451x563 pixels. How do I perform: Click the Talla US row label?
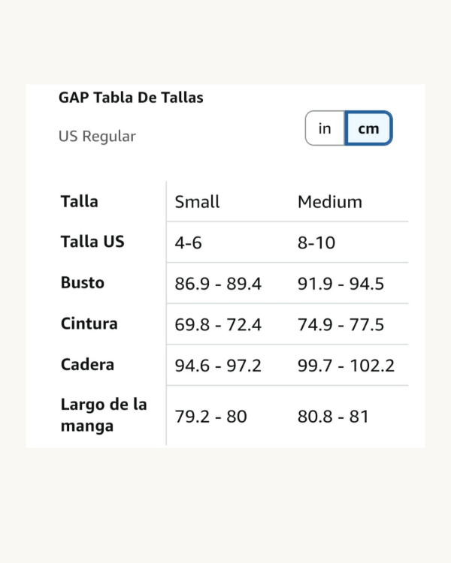point(92,242)
